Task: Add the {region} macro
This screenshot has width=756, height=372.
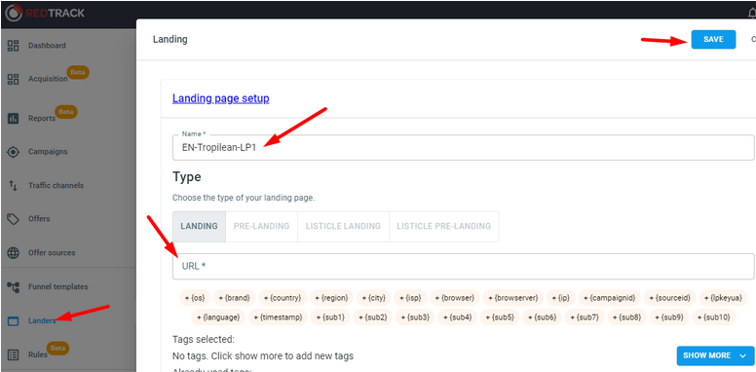Action: [331, 298]
